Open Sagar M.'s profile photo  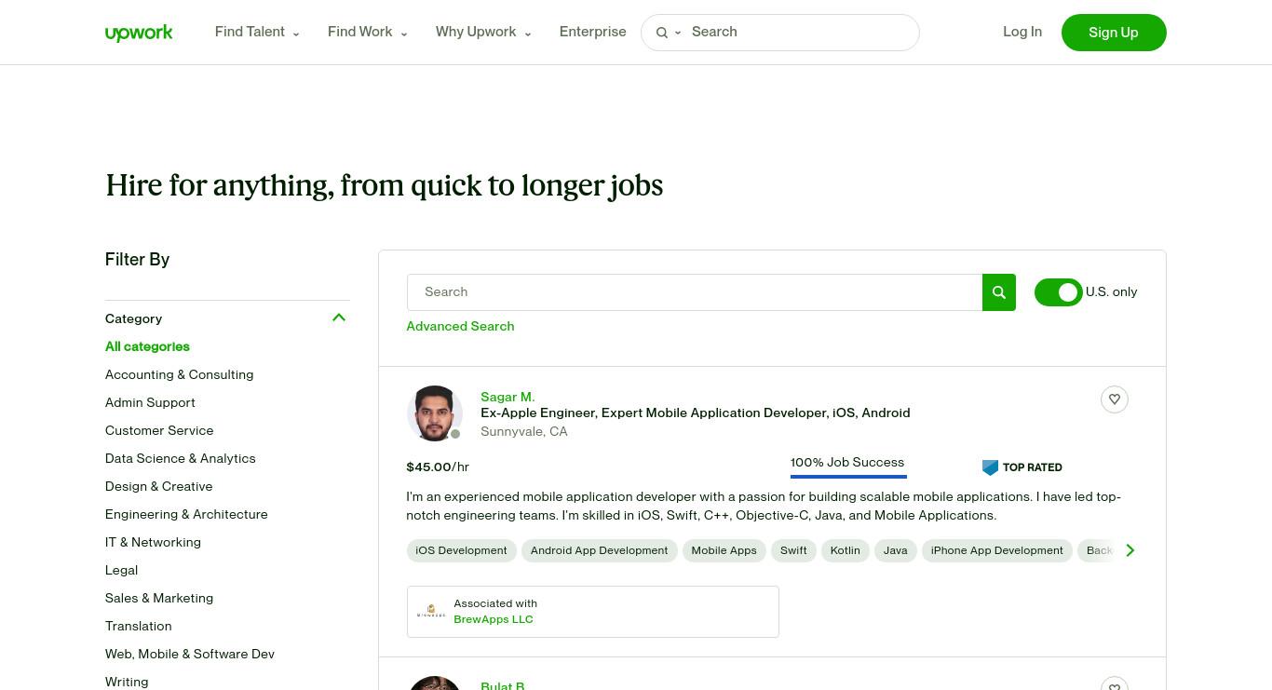click(435, 413)
